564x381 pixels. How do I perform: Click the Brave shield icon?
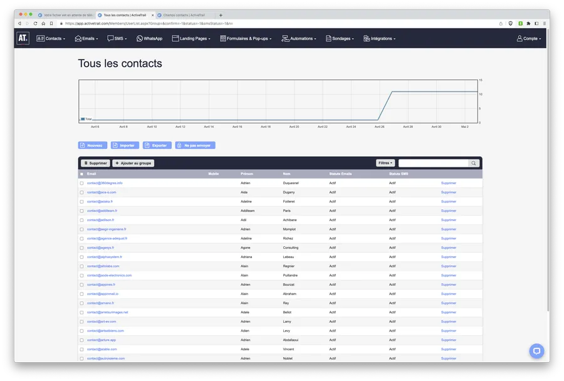[x=510, y=23]
